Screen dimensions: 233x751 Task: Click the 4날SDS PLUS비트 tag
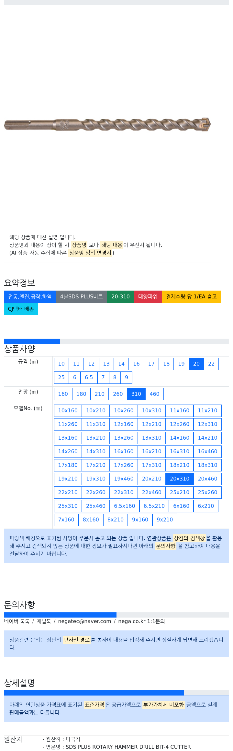pos(82,296)
